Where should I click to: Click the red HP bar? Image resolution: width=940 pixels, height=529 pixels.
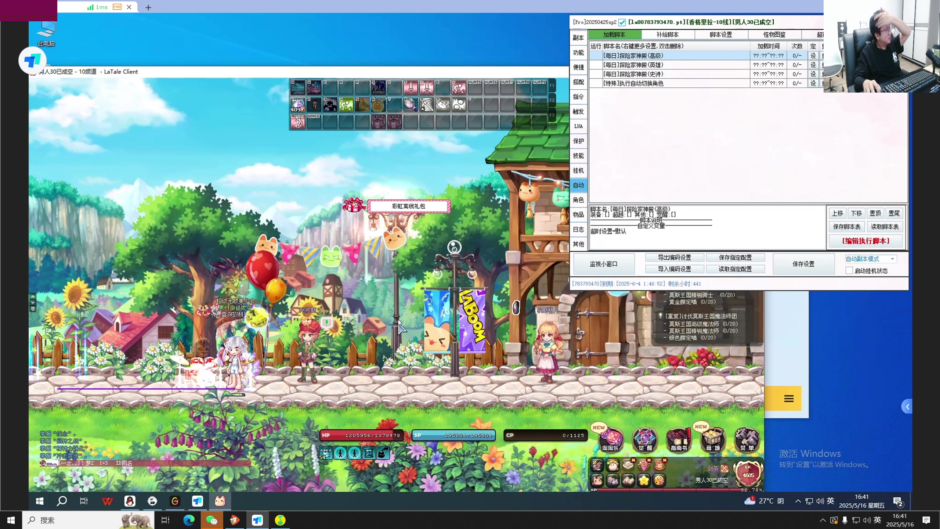click(x=361, y=435)
